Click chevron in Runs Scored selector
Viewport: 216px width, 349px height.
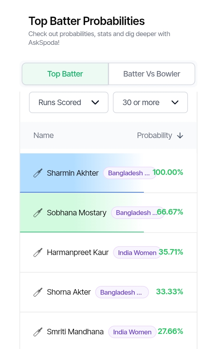click(95, 102)
